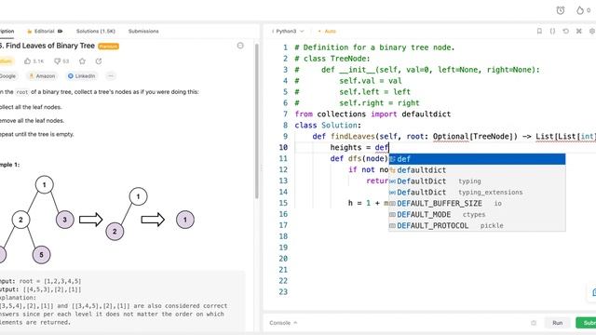This screenshot has width=596, height=335.
Task: Format code with the braces icon
Action: pos(552,31)
